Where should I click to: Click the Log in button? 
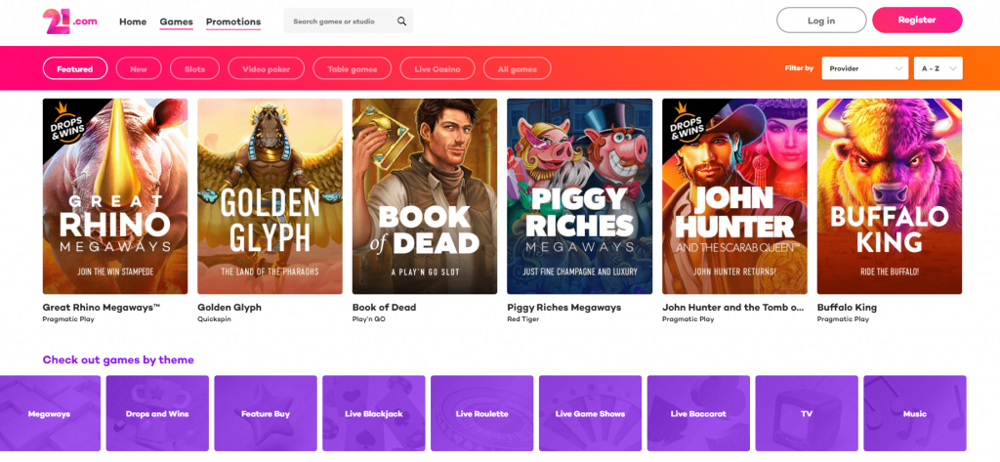(x=821, y=21)
